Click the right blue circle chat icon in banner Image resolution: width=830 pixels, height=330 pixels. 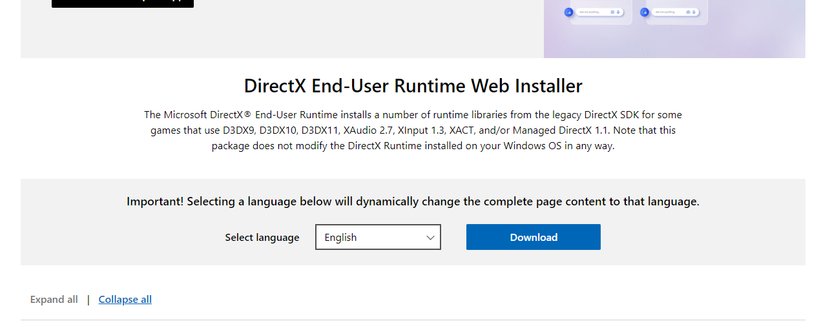(x=644, y=12)
